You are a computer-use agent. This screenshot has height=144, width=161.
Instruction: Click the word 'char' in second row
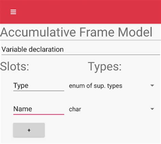(x=75, y=109)
